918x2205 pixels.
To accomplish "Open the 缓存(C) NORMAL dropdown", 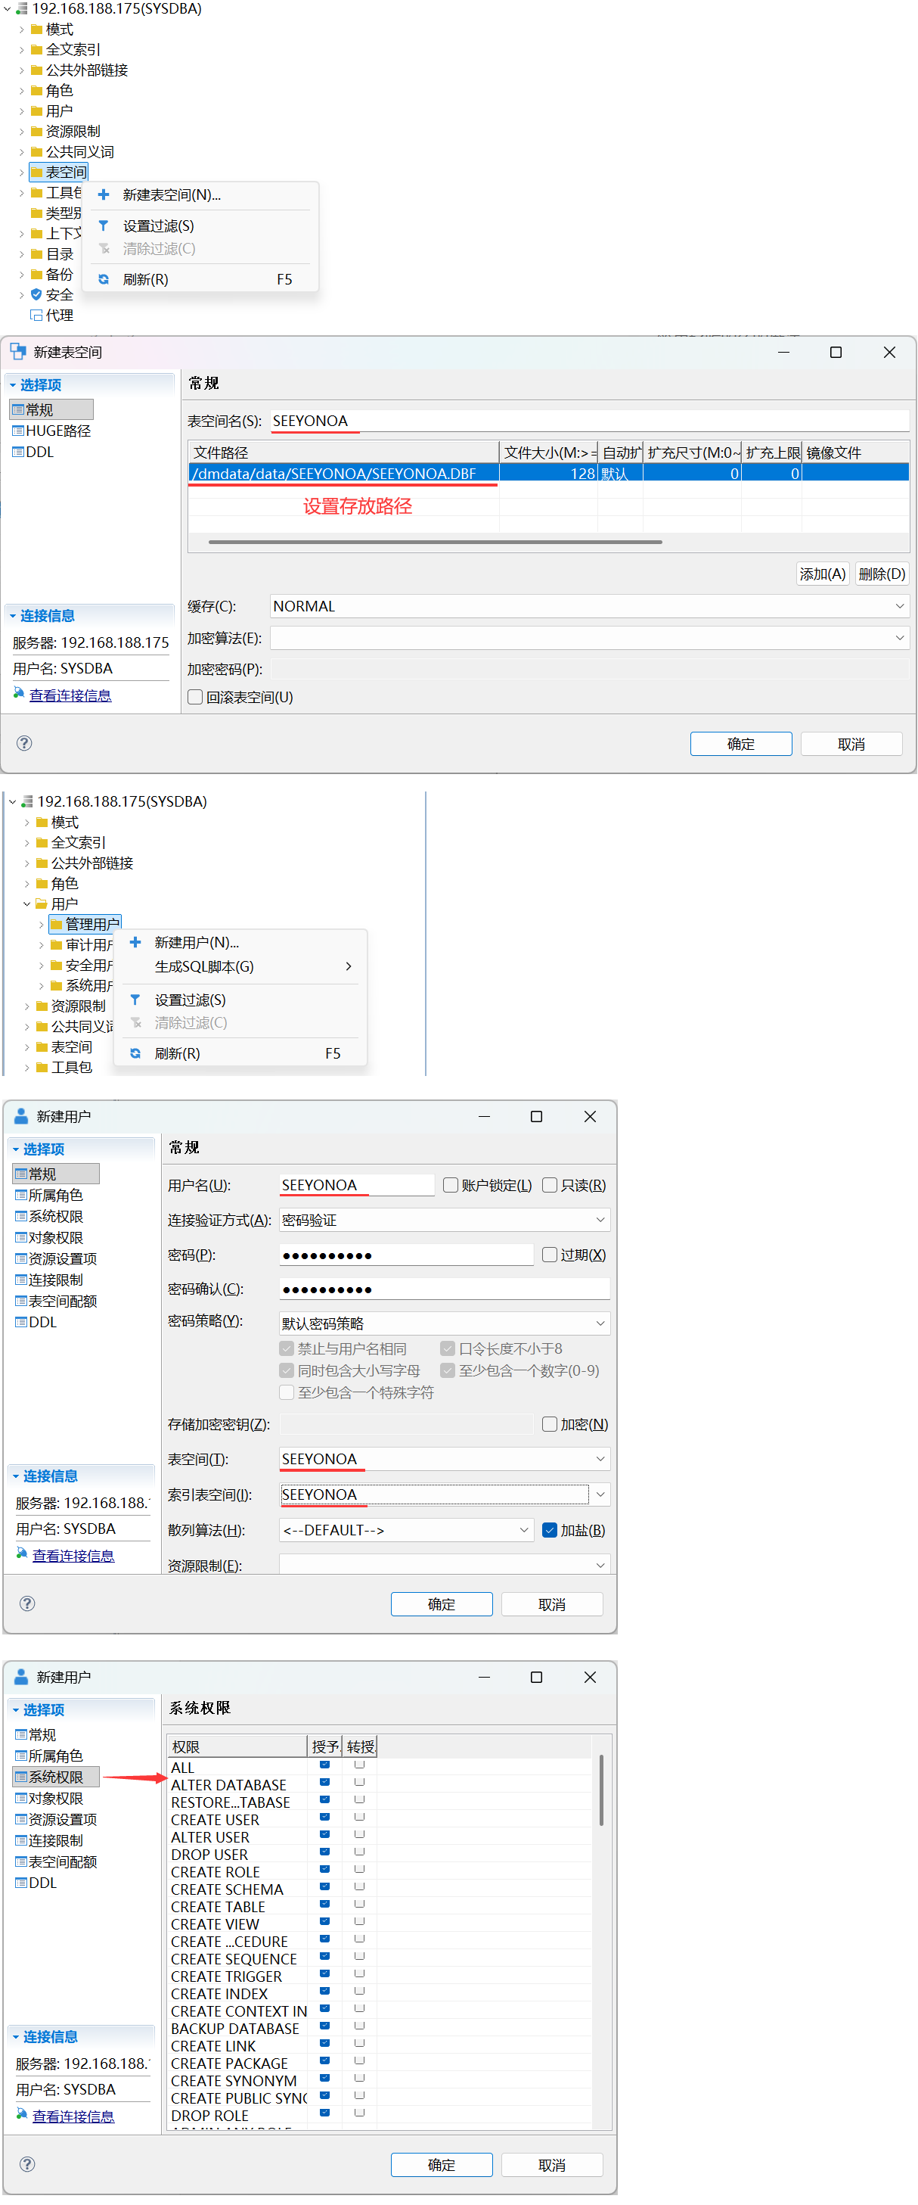I will pos(900,606).
